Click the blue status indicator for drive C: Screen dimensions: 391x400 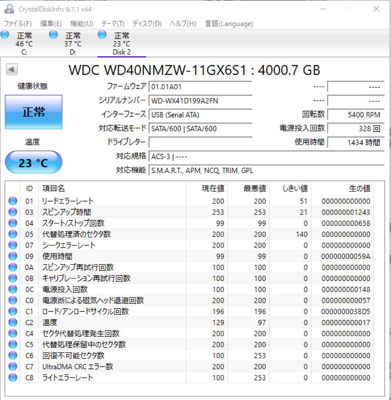[5, 34]
